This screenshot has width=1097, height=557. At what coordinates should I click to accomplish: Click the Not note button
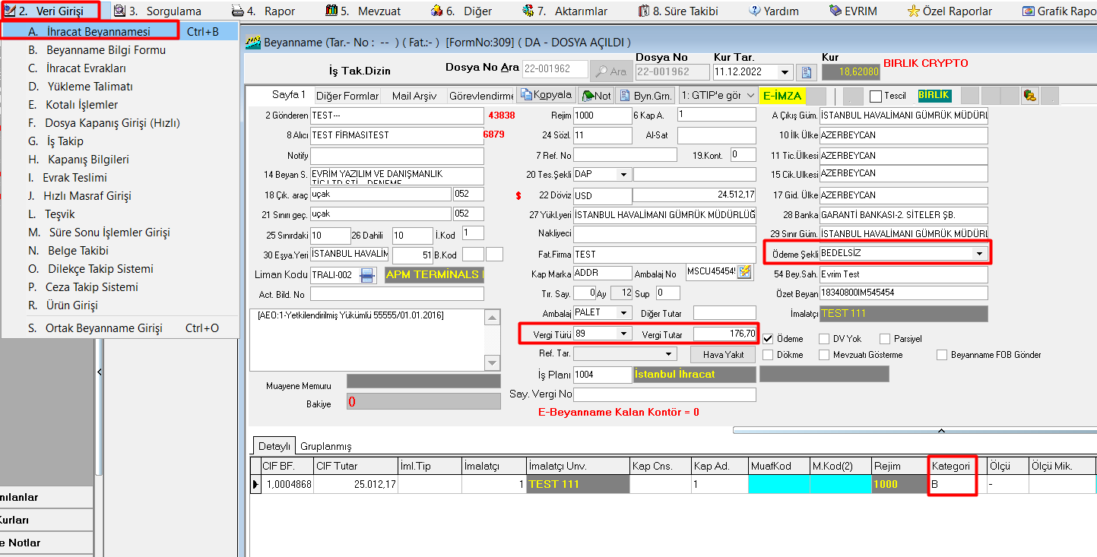pyautogui.click(x=596, y=96)
